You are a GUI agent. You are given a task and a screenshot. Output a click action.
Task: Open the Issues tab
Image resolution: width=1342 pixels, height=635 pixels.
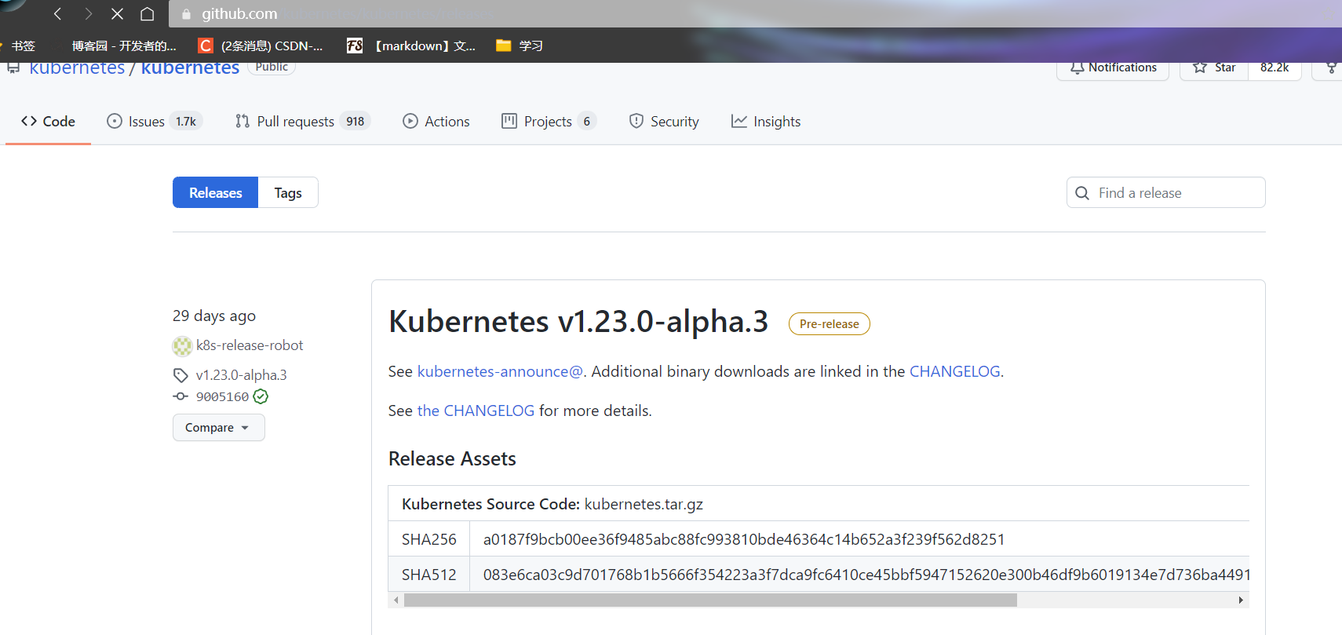click(x=155, y=121)
